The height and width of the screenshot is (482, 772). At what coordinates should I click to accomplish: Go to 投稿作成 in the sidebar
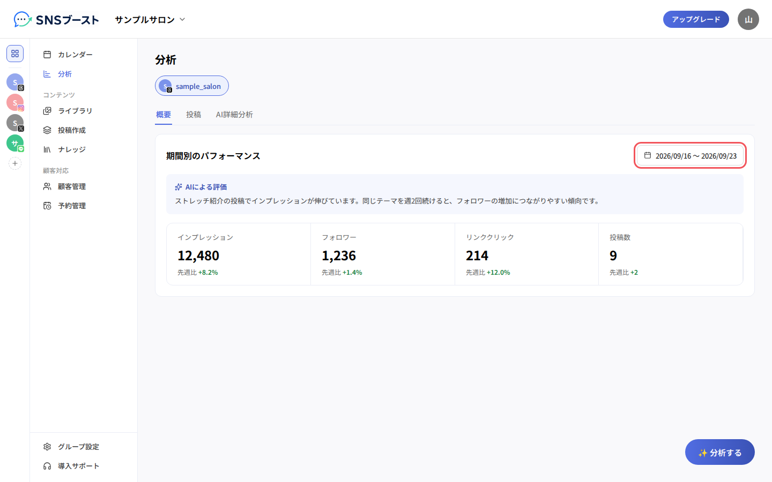[x=84, y=130]
